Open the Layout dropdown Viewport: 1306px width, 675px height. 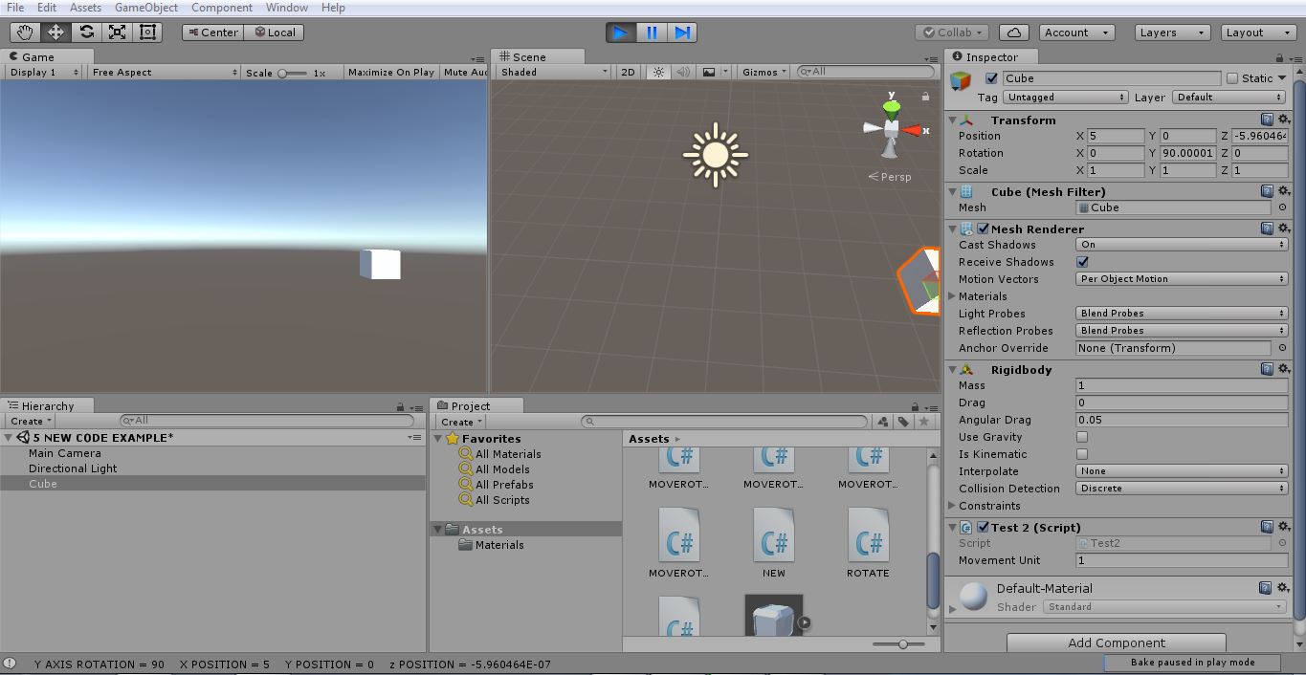[1256, 32]
